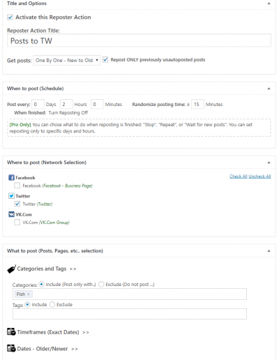Viewport: 279px width, 360px height.
Task: Click the Timeframes calendar icon
Action: click(x=11, y=332)
